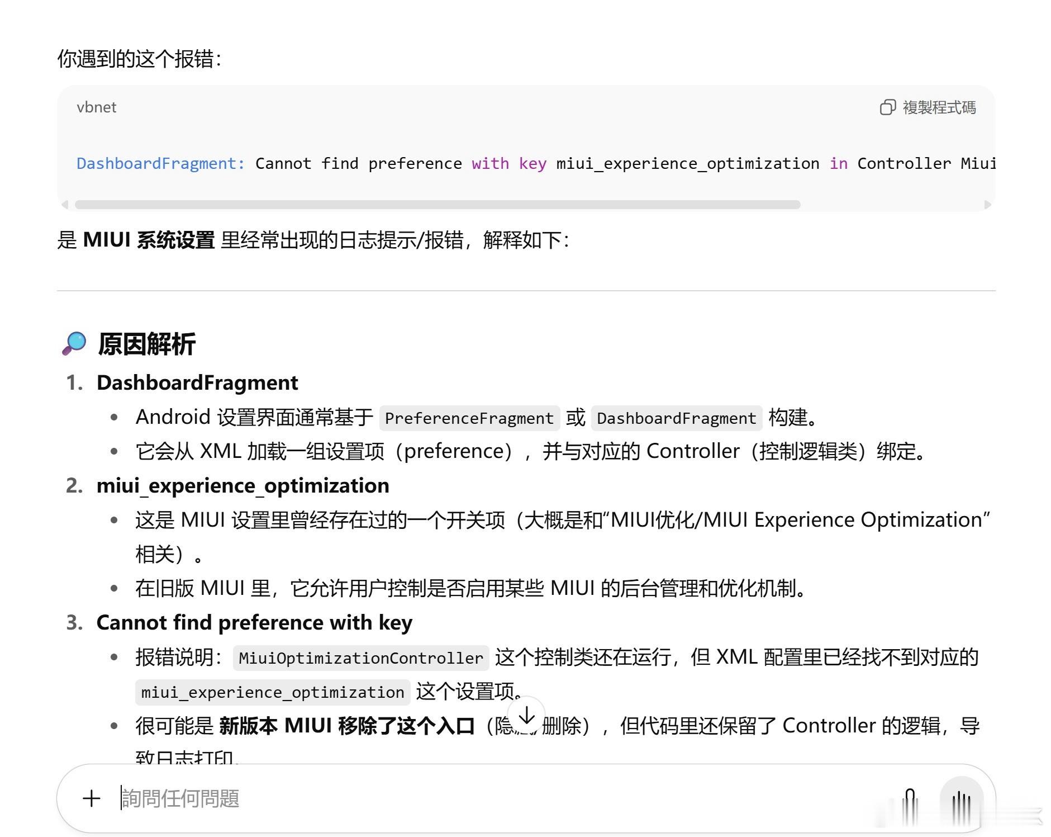Click 'miui_experience_optimization' in code line
The image size is (1051, 837).
coord(688,164)
